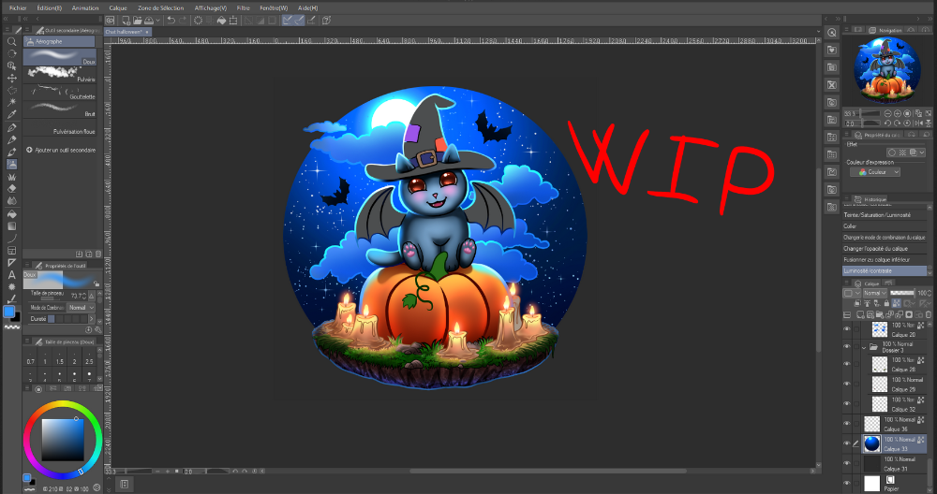Viewport: 937px width, 494px height.
Task: Select the eraser tool
Action: point(11,188)
